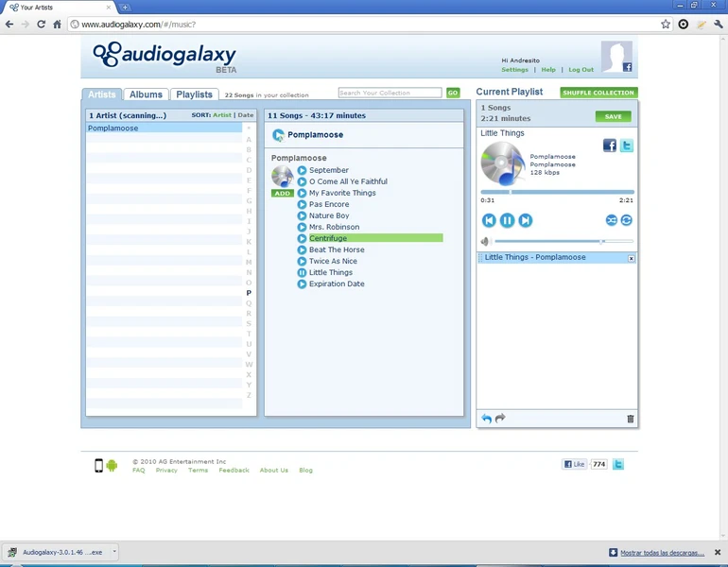
Task: Pause Little Things in song list
Action: [302, 272]
